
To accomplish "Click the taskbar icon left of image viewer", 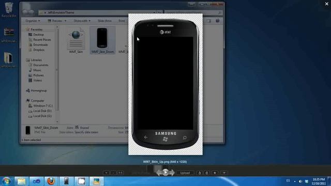I will coord(82,181).
